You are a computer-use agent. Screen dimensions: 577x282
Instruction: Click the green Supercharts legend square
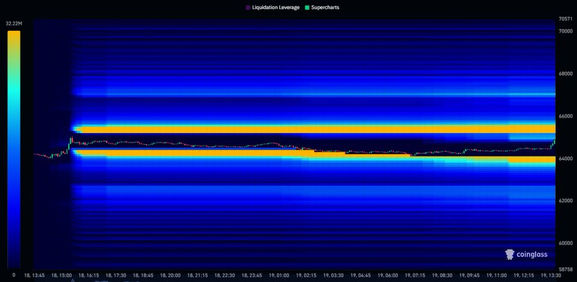(307, 7)
